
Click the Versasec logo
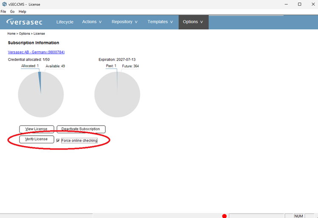point(24,22)
